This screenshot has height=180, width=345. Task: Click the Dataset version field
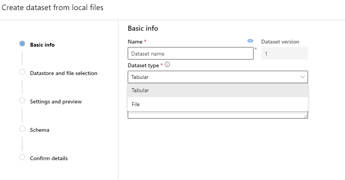[x=285, y=53]
